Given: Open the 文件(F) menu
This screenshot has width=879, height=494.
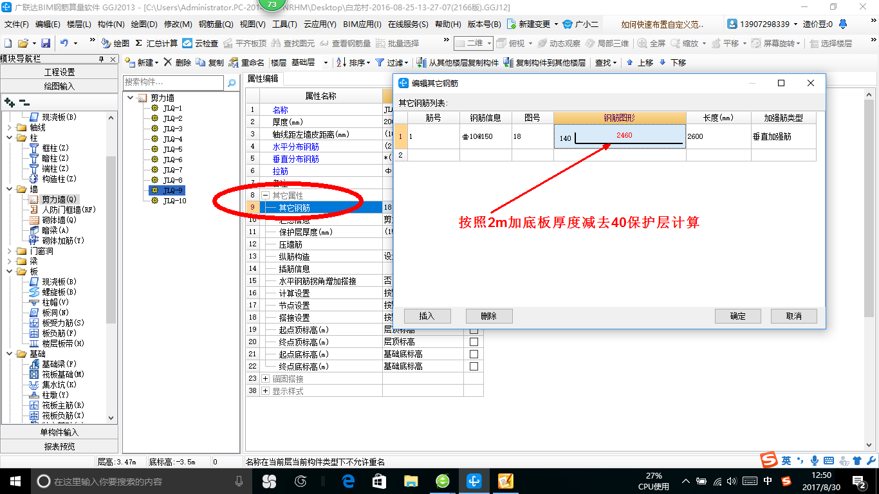Looking at the screenshot, I should point(17,24).
